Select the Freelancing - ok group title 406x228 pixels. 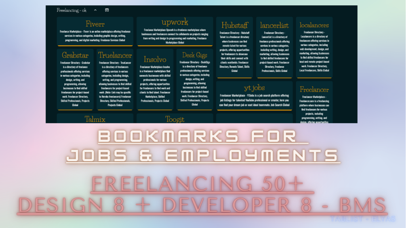pos(72,10)
